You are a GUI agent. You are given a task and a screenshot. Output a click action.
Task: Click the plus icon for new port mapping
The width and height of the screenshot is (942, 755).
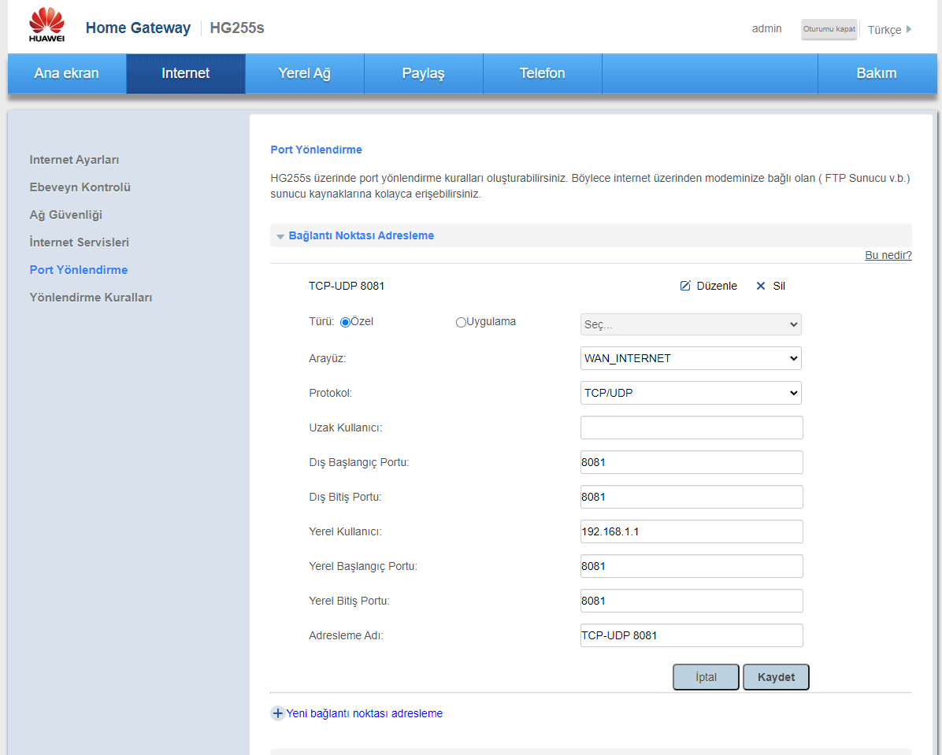pyautogui.click(x=277, y=713)
